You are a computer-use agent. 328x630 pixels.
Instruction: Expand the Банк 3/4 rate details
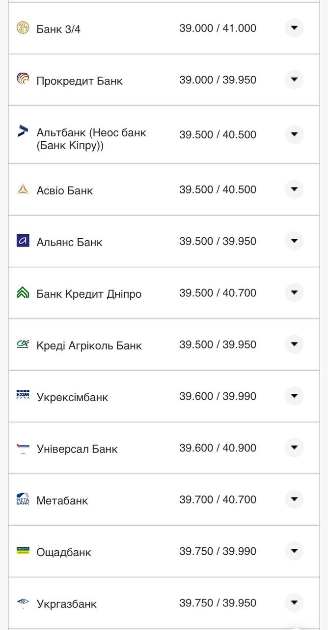pos(294,28)
